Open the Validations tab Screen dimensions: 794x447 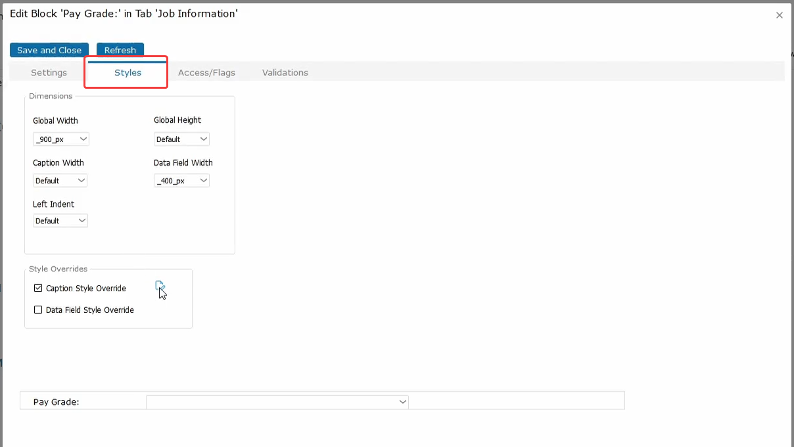coord(285,72)
